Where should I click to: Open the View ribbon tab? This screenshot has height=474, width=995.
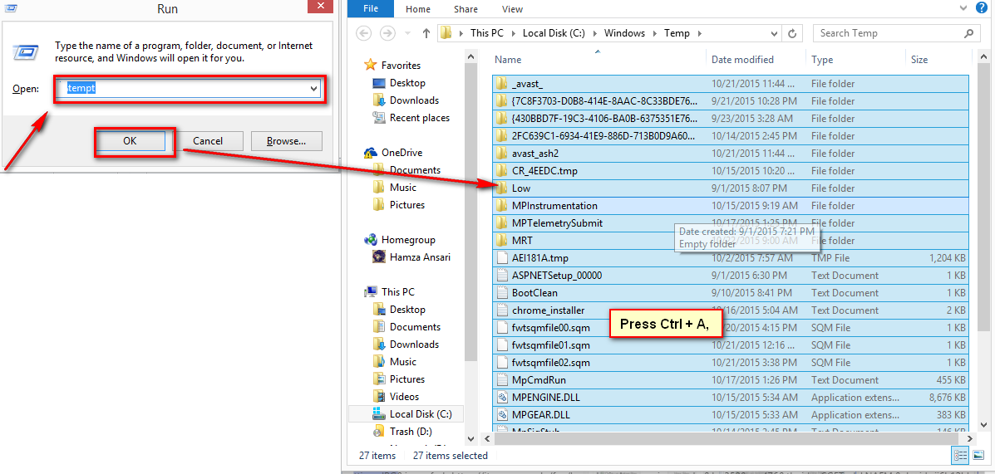(x=512, y=9)
